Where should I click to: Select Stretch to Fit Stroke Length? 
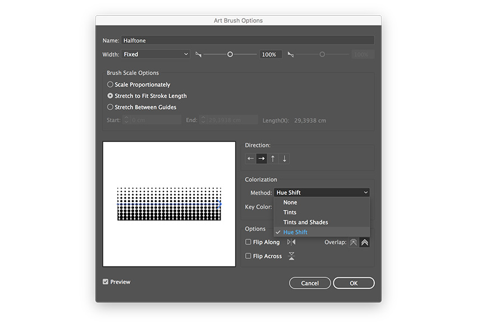pyautogui.click(x=110, y=95)
